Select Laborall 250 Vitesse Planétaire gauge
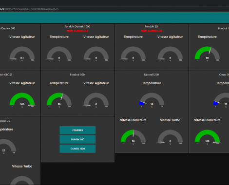 click(133, 137)
